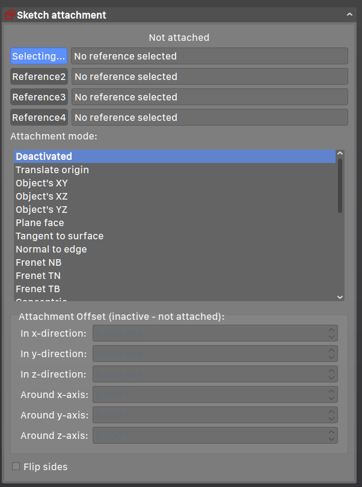Screen dimensions: 362x487
Task: Click the Reference4 button
Action: click(38, 117)
